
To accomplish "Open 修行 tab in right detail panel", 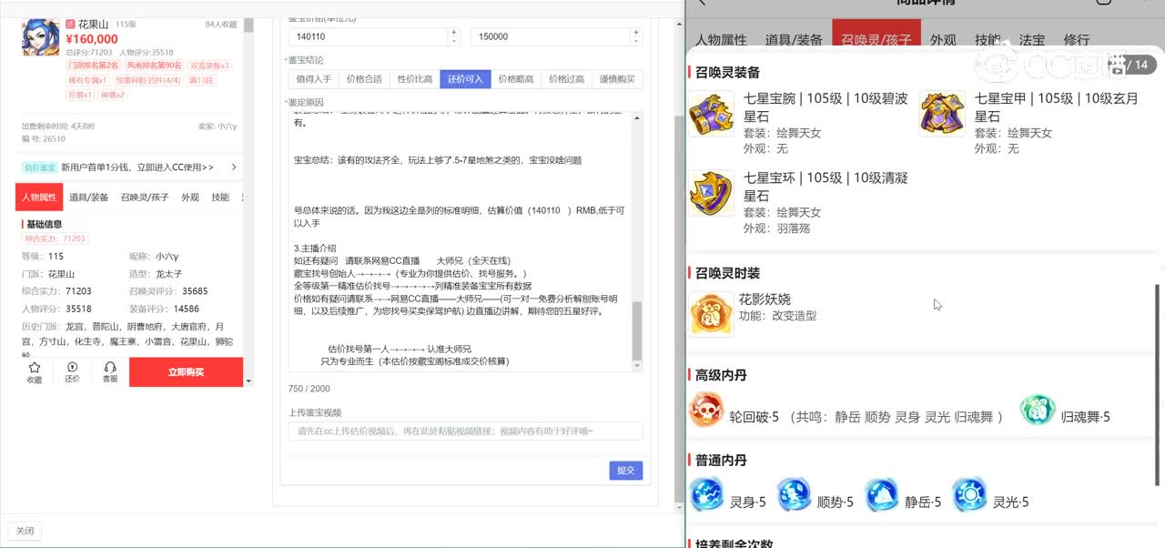I will 1077,40.
